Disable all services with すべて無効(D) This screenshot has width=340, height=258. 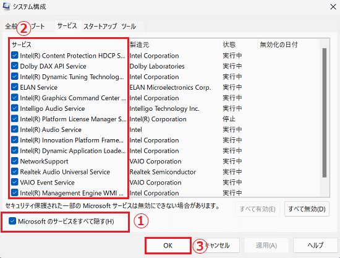point(307,209)
